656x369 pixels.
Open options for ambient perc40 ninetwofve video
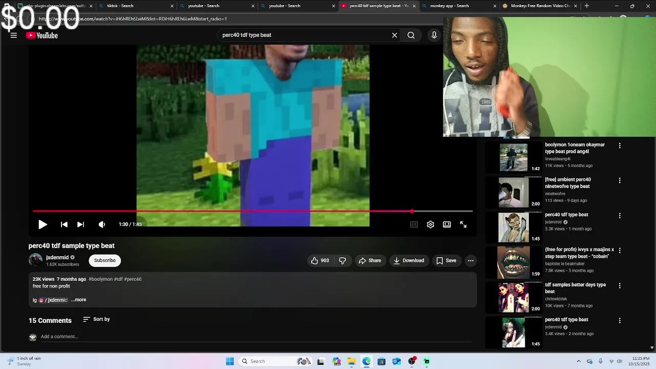click(620, 180)
